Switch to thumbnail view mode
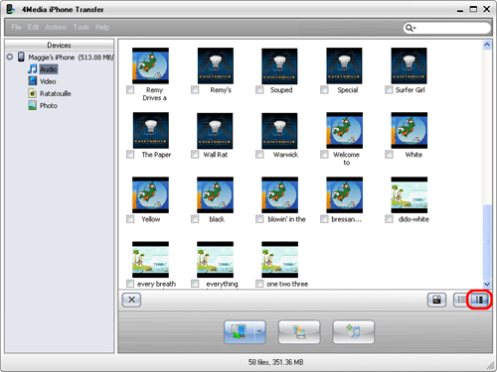The height and width of the screenshot is (372, 497). click(x=479, y=300)
